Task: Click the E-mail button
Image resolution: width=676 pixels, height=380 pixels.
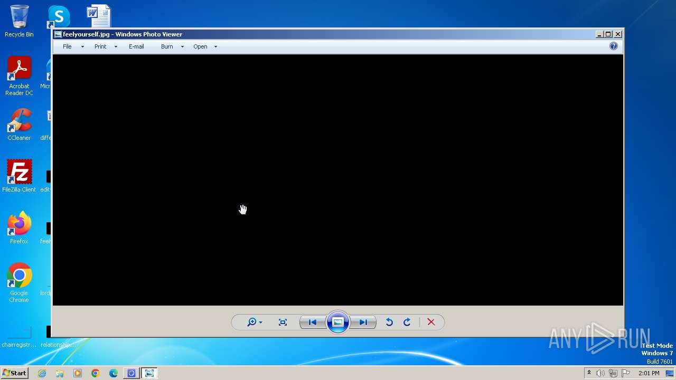Action: [136, 46]
